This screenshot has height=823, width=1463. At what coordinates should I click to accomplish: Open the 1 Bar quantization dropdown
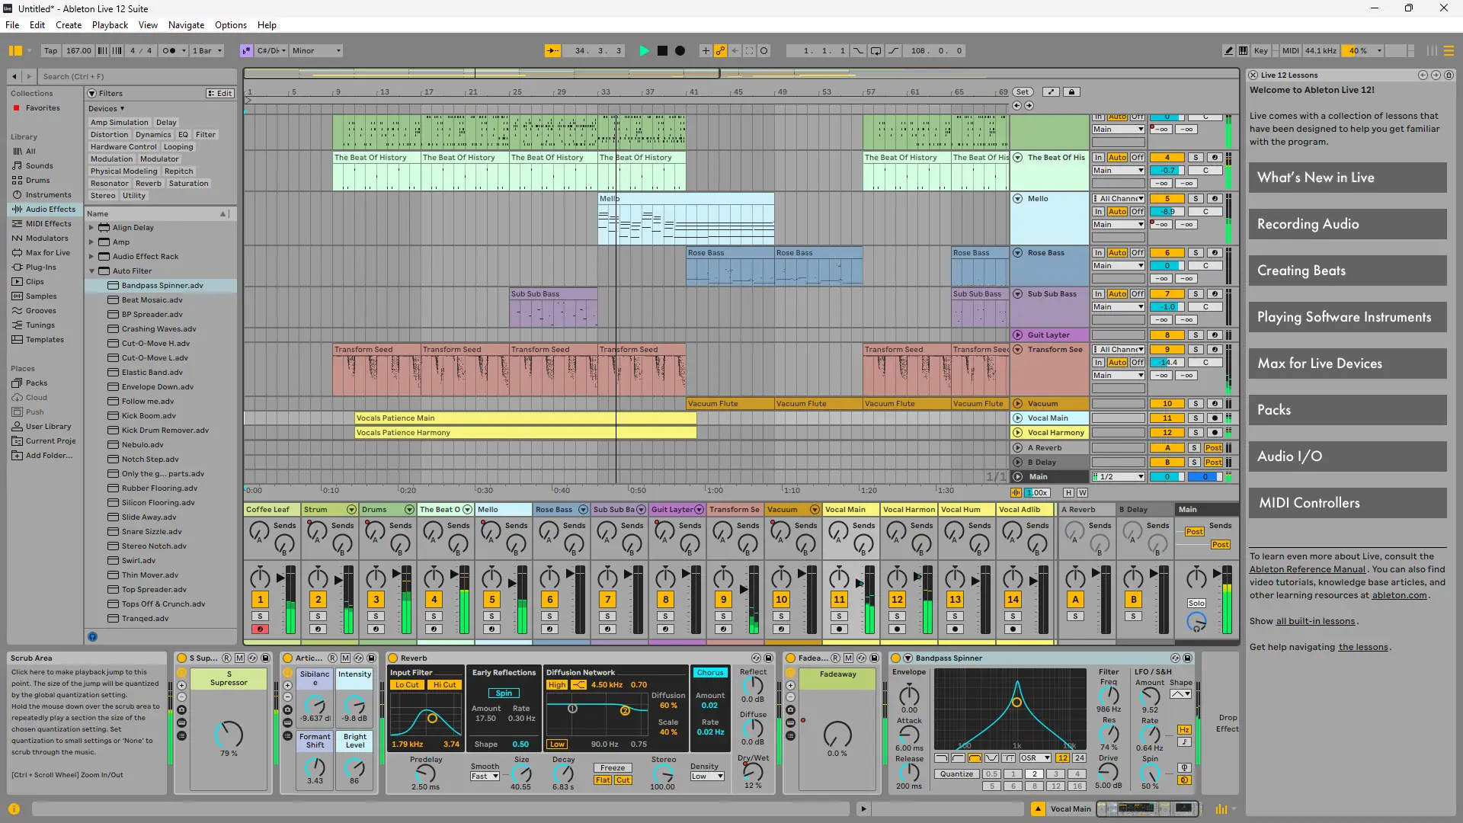pos(207,51)
